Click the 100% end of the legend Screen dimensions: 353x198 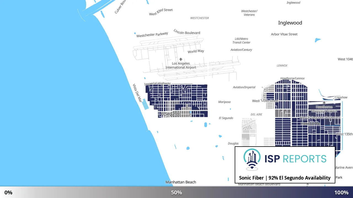(341, 193)
